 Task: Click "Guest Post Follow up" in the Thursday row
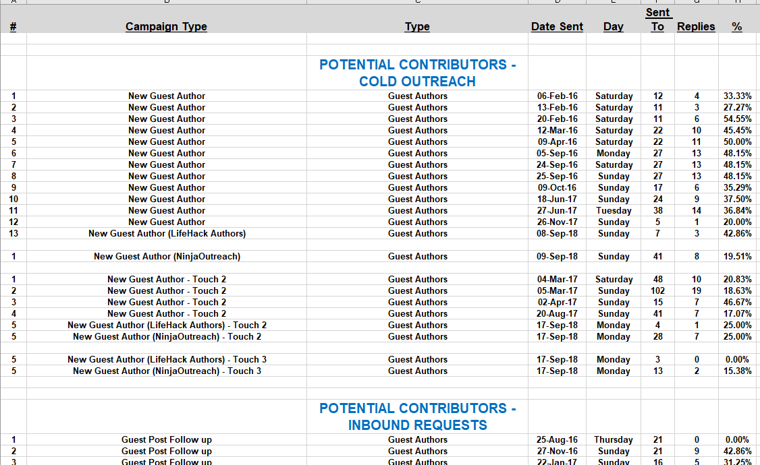pyautogui.click(x=167, y=440)
